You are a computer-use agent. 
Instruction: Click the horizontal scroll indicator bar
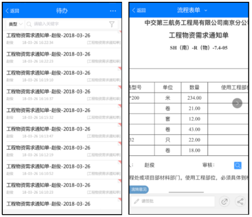tap(186, 192)
